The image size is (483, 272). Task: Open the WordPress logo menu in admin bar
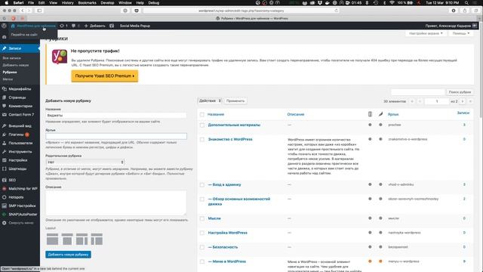click(x=4, y=26)
